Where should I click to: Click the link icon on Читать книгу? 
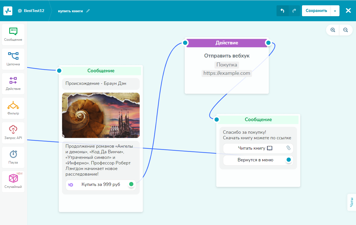click(x=289, y=148)
